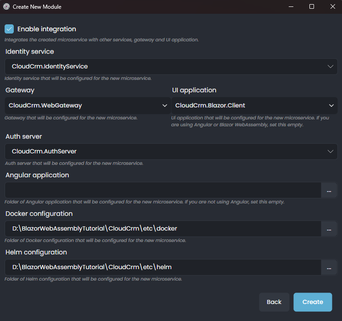Click into the Docker configuration path field

pyautogui.click(x=163, y=229)
